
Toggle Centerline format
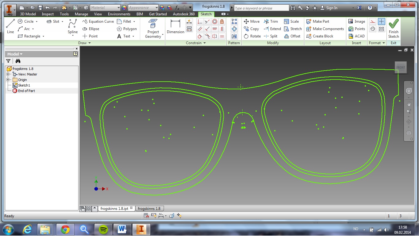coord(372,29)
